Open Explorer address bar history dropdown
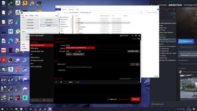 point(138,12)
